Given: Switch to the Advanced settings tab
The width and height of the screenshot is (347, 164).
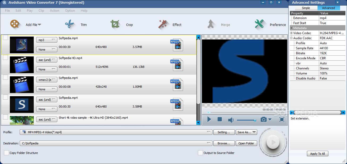Looking at the screenshot, I should coord(328,8).
